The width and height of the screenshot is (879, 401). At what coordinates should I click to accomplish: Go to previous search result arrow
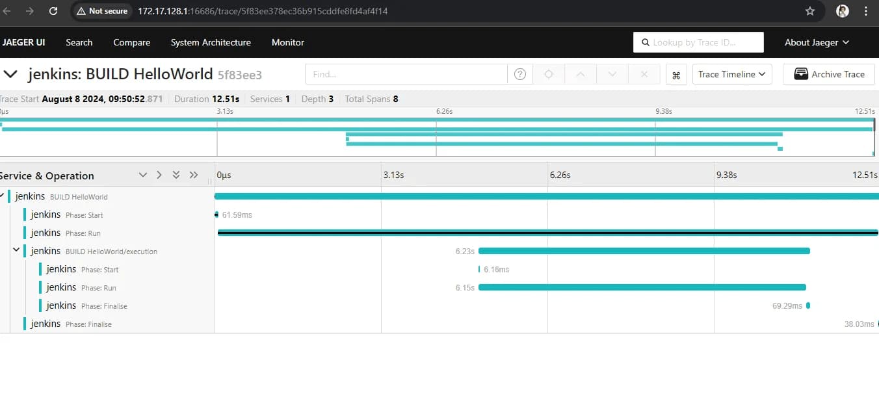coord(581,74)
